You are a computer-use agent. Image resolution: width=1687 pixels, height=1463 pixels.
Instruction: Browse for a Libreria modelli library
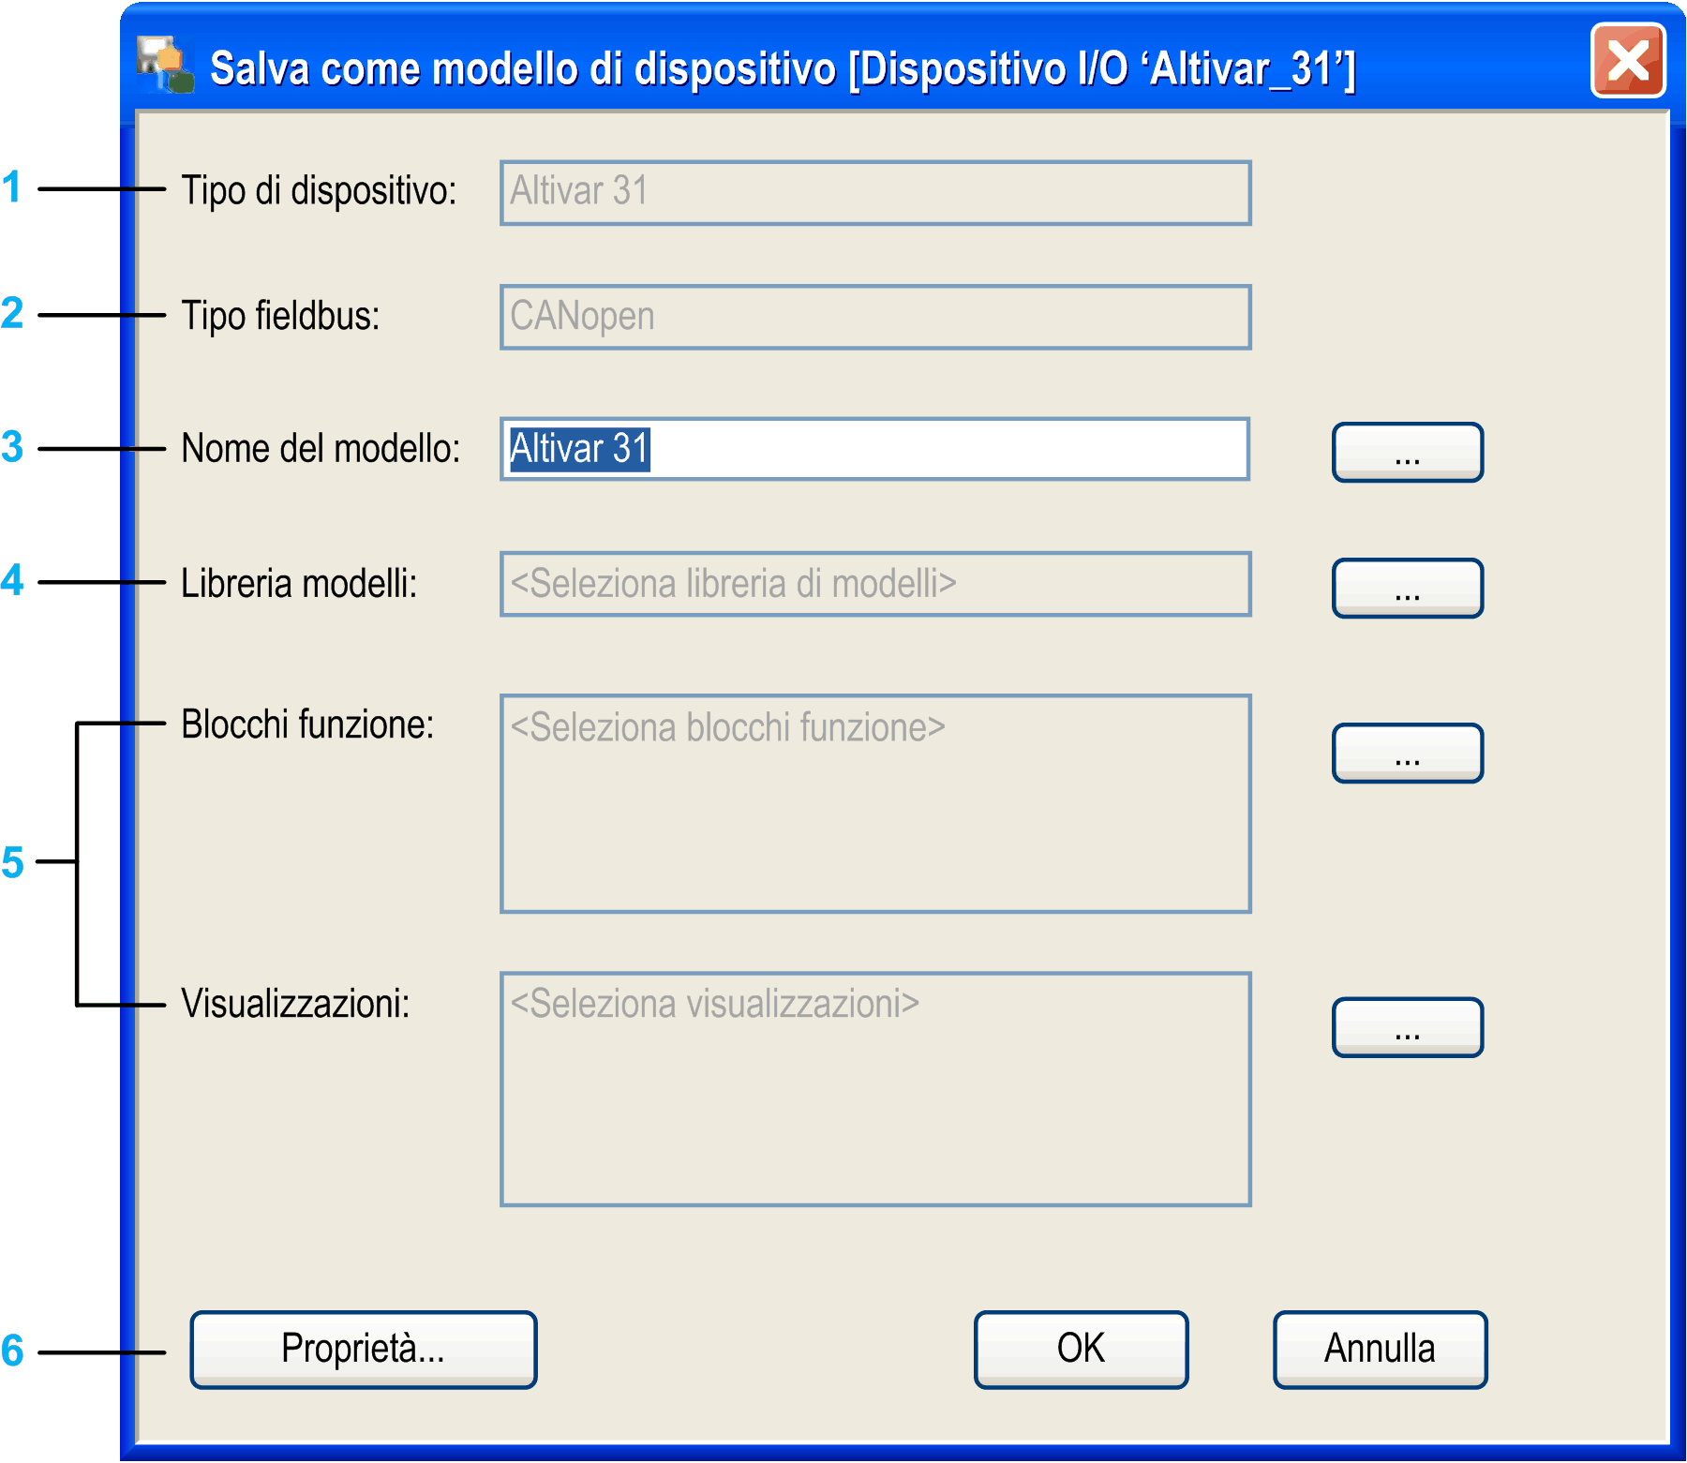1407,588
